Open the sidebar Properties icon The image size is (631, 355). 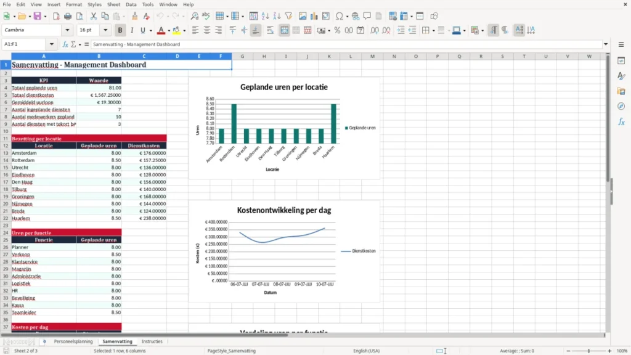pos(621,61)
